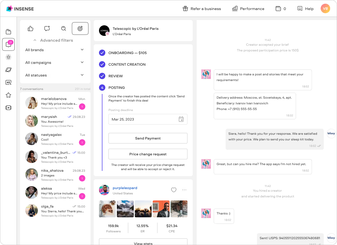The height and width of the screenshot is (245, 337).
Task: Favorite purpleleopard with the heart icon
Action: point(174,190)
